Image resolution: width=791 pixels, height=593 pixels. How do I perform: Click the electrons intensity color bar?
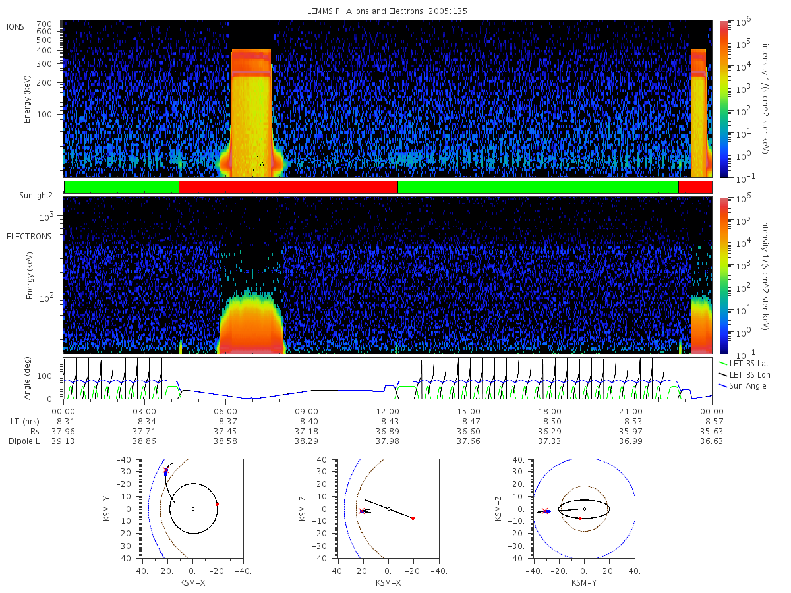(x=724, y=275)
